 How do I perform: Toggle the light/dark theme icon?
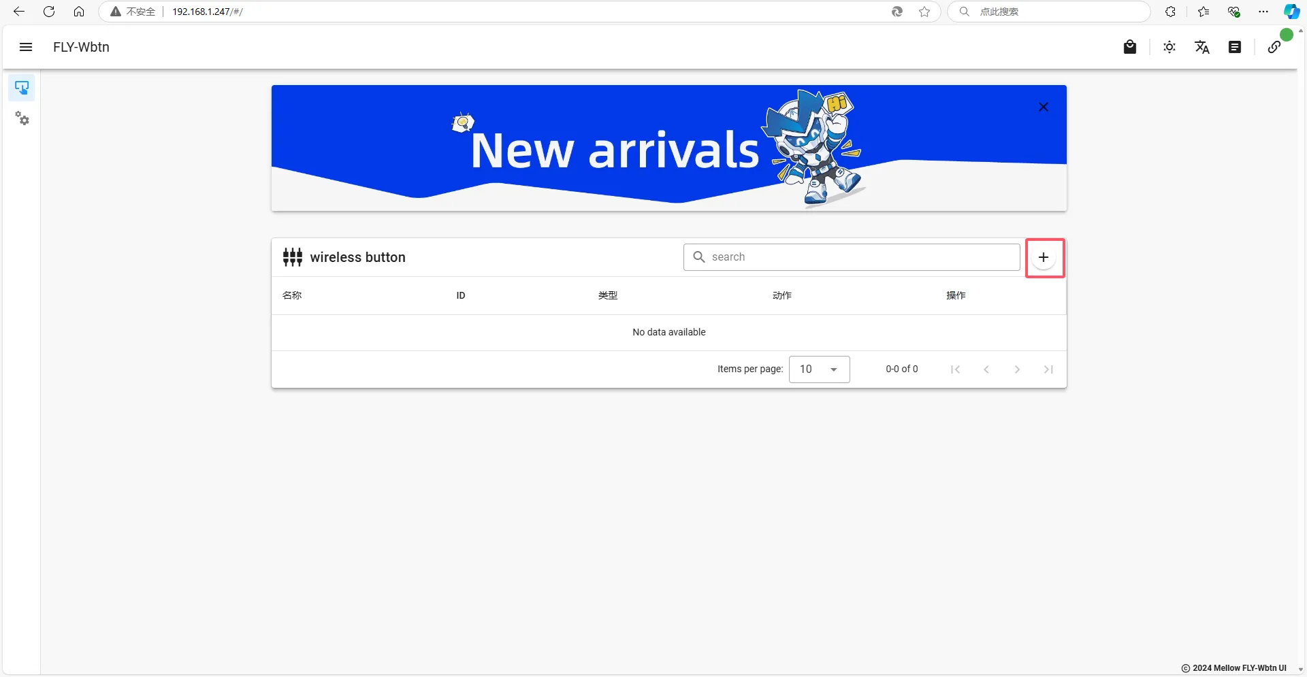tap(1169, 47)
